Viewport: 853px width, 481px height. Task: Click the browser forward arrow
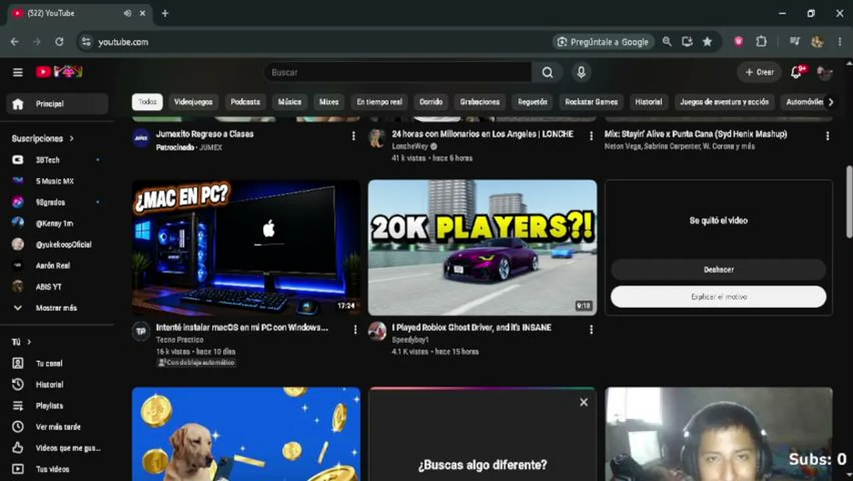37,41
